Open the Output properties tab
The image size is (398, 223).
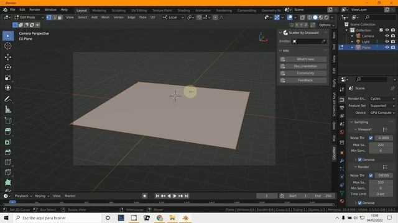pyautogui.click(x=342, y=108)
